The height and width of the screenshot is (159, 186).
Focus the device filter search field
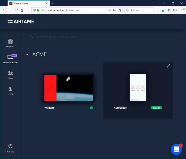[57, 36]
